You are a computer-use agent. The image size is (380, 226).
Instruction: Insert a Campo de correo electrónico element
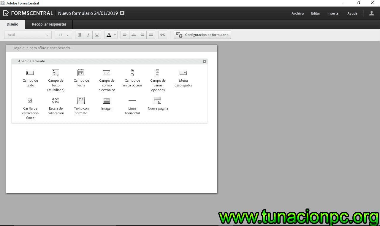107,80
